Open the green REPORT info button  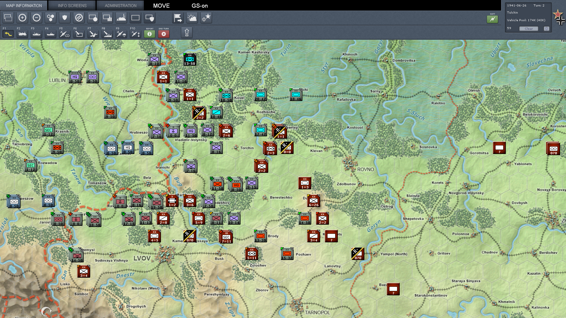(149, 34)
